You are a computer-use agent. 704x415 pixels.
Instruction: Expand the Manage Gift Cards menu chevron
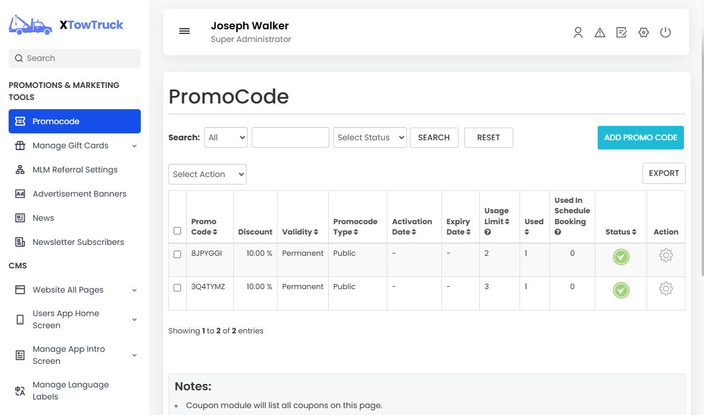134,145
